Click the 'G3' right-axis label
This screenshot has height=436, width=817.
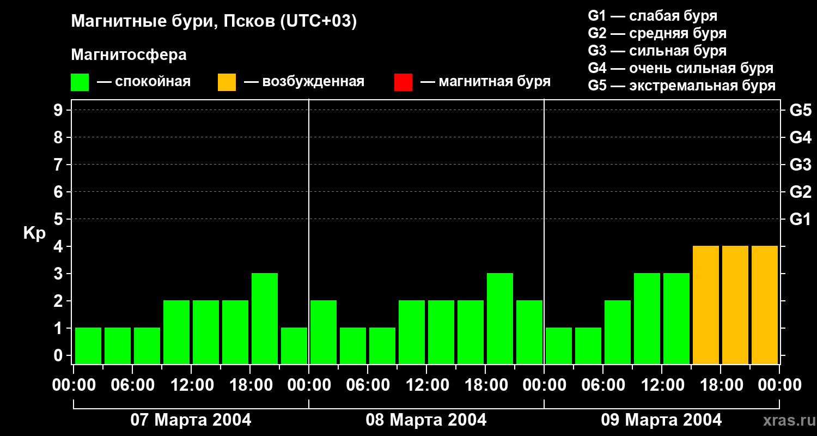pyautogui.click(x=800, y=165)
